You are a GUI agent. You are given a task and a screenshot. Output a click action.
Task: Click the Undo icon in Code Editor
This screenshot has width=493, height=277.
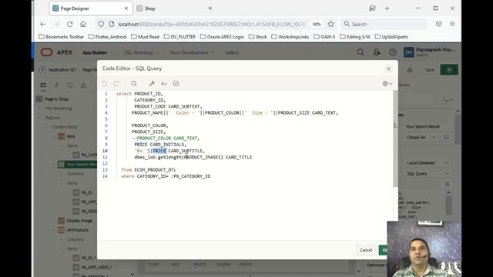pos(105,84)
